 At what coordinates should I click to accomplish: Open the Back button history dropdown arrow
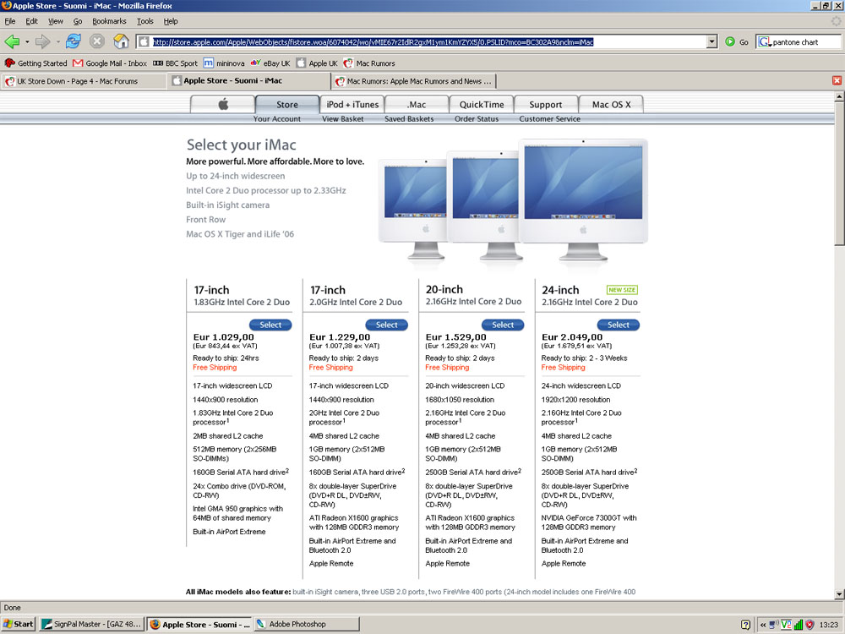[27, 41]
